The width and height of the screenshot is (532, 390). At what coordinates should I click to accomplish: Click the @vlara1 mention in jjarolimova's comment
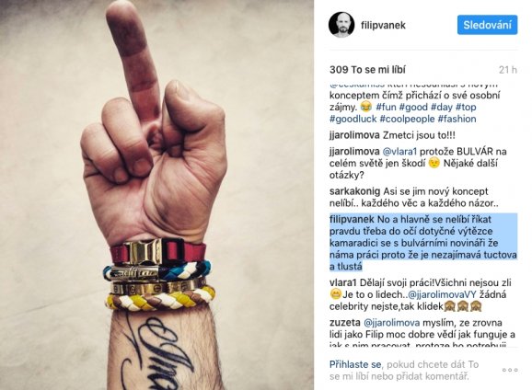coord(399,151)
